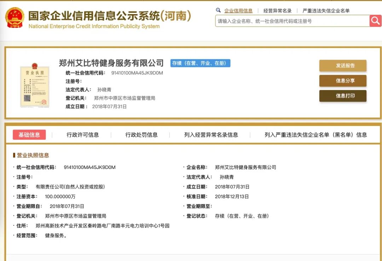Click the approval date 2018年12月13日
Screen dimensions: 382x261
pos(232,196)
